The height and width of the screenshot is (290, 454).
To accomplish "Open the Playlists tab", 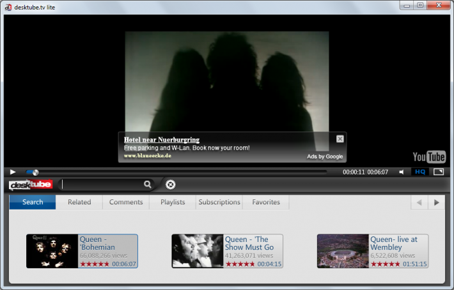I will click(173, 202).
